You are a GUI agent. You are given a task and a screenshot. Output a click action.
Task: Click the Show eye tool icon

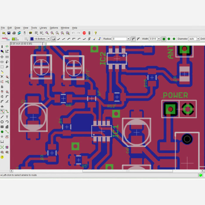tap(7, 47)
